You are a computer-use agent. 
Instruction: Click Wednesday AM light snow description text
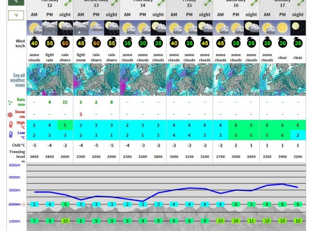click(x=81, y=57)
